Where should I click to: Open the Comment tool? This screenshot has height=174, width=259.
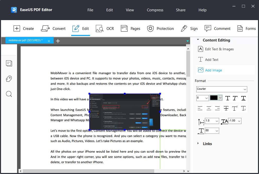coord(217,28)
